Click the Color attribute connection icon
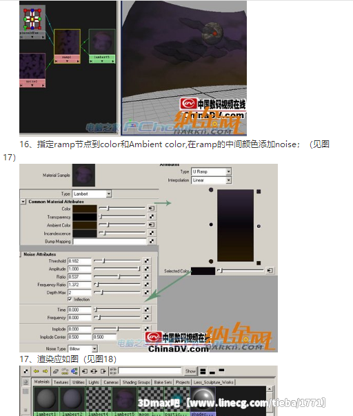Viewport: 353px width, 416px height. click(x=152, y=208)
